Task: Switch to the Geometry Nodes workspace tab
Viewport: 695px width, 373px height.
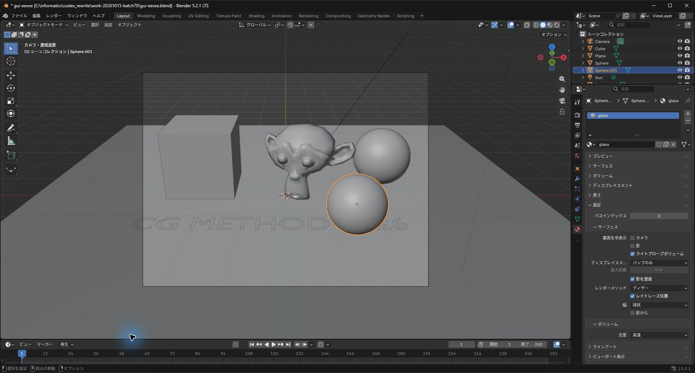Action: 374,16
